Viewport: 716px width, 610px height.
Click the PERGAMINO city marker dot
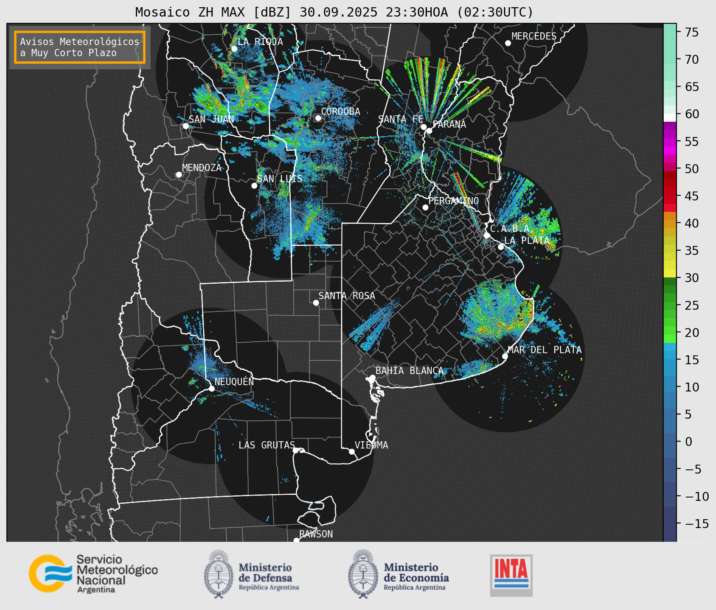coord(425,207)
